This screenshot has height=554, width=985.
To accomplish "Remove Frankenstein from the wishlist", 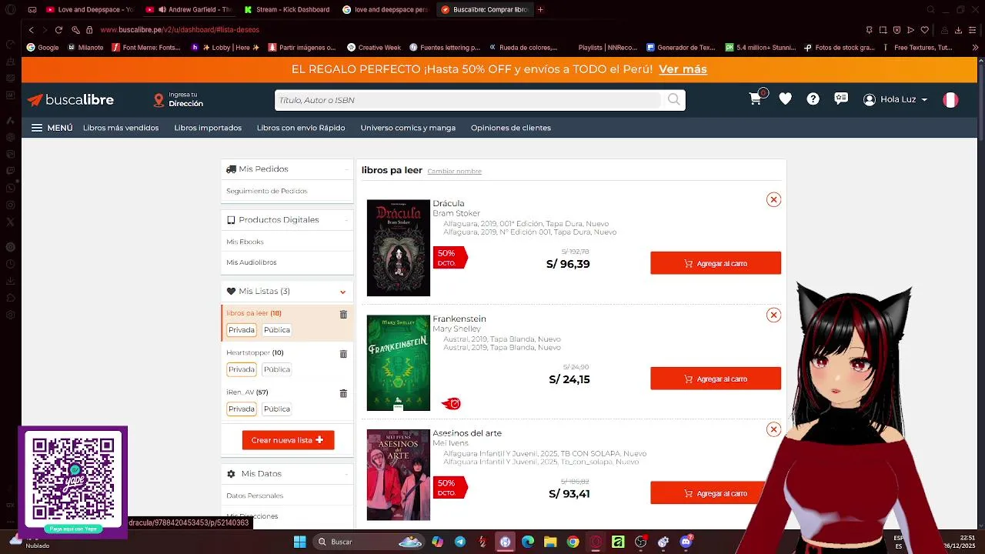I will click(773, 315).
